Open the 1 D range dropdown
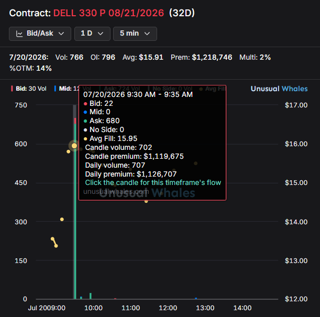This screenshot has height=317, width=320. pyautogui.click(x=92, y=34)
